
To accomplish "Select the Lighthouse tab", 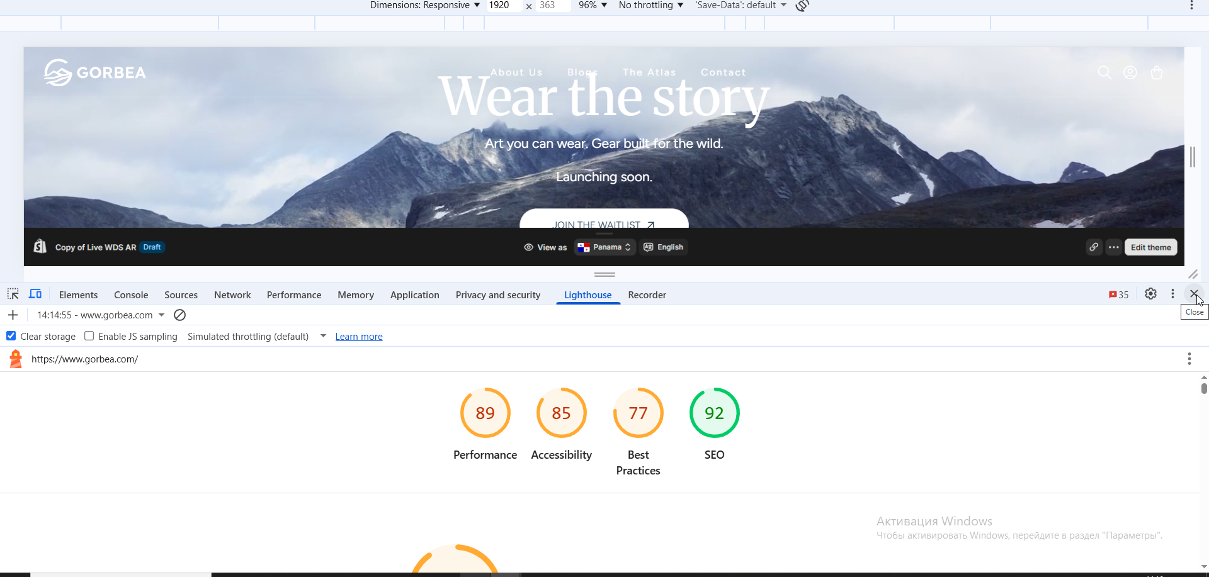I will [588, 295].
